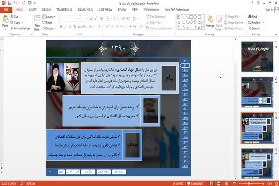Select slide 2 thumbnail

pyautogui.click(x=257, y=92)
